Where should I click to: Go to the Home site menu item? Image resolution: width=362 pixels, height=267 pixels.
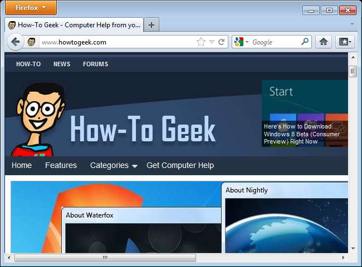click(x=22, y=165)
